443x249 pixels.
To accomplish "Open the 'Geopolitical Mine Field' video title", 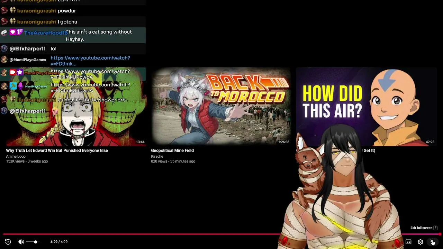I will click(172, 150).
